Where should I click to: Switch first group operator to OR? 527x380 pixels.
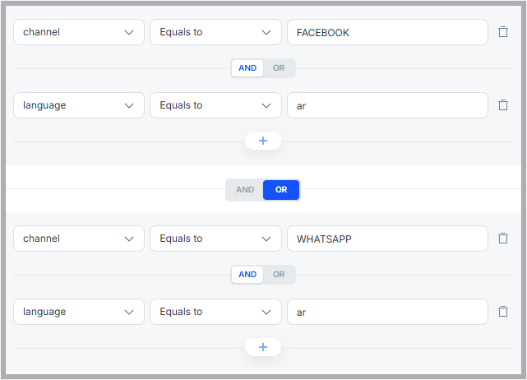click(279, 68)
